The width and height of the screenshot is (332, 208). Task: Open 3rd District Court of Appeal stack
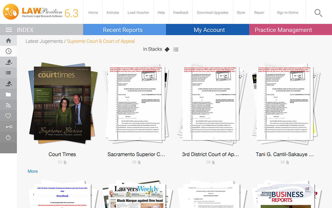[211, 104]
